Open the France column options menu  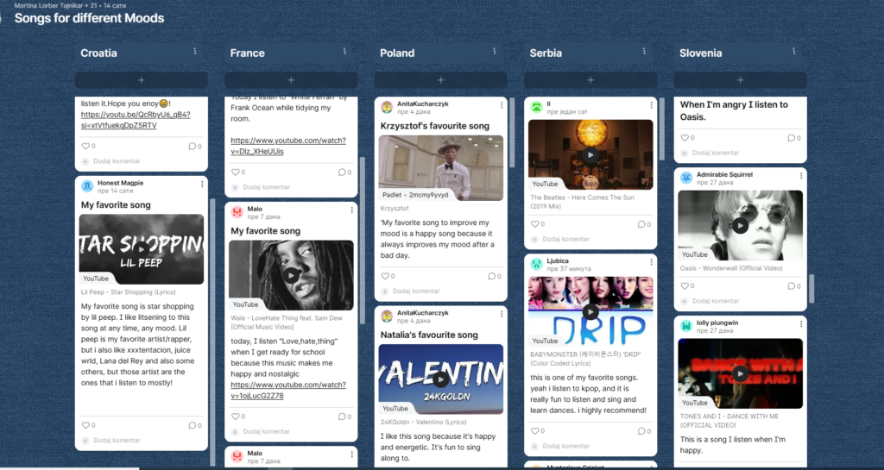(x=344, y=51)
